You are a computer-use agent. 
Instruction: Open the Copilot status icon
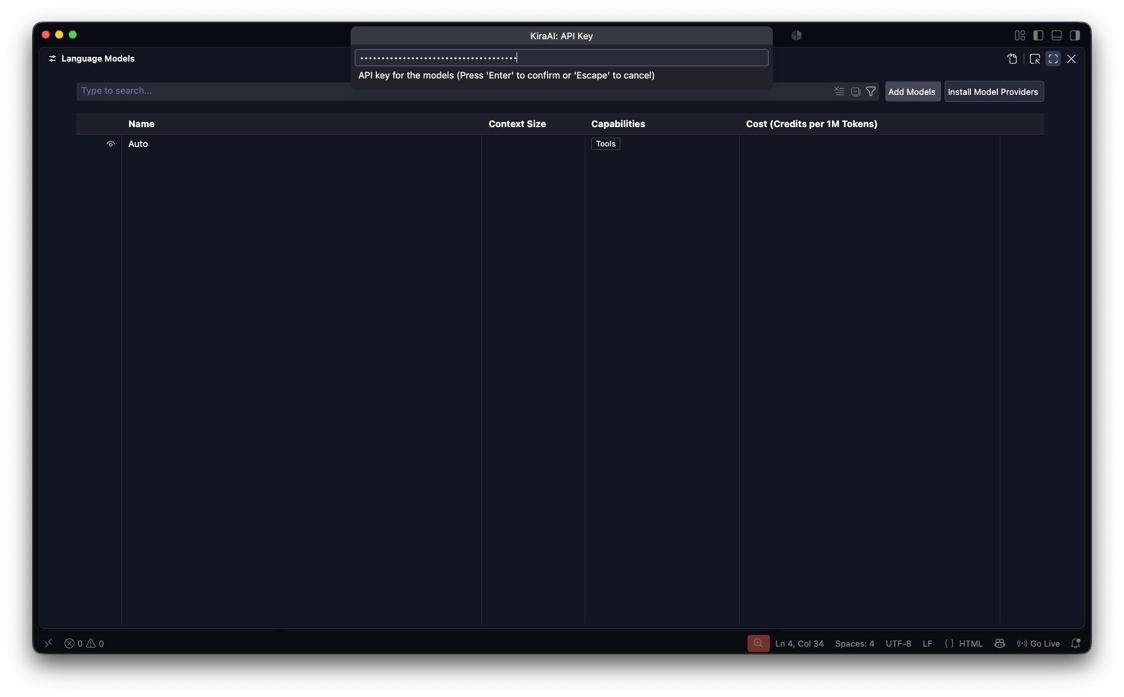1000,644
